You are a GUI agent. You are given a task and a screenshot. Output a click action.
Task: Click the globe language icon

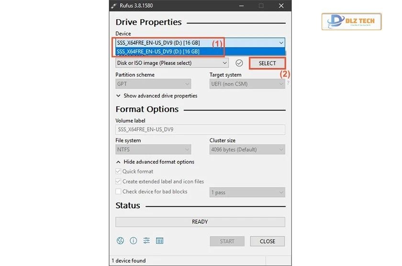pos(120,241)
